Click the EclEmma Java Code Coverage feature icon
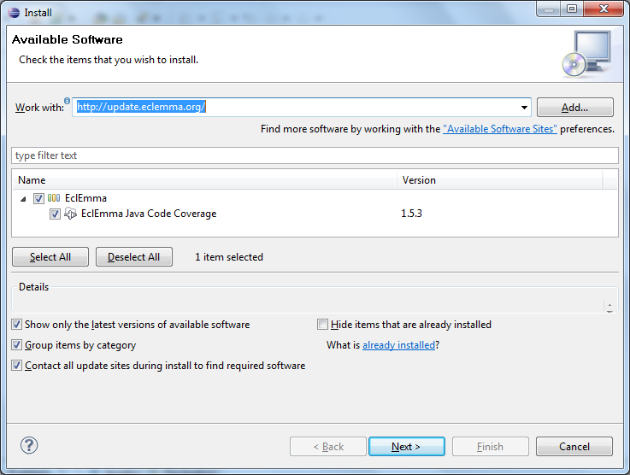Screen dimensions: 630x475 [70, 214]
